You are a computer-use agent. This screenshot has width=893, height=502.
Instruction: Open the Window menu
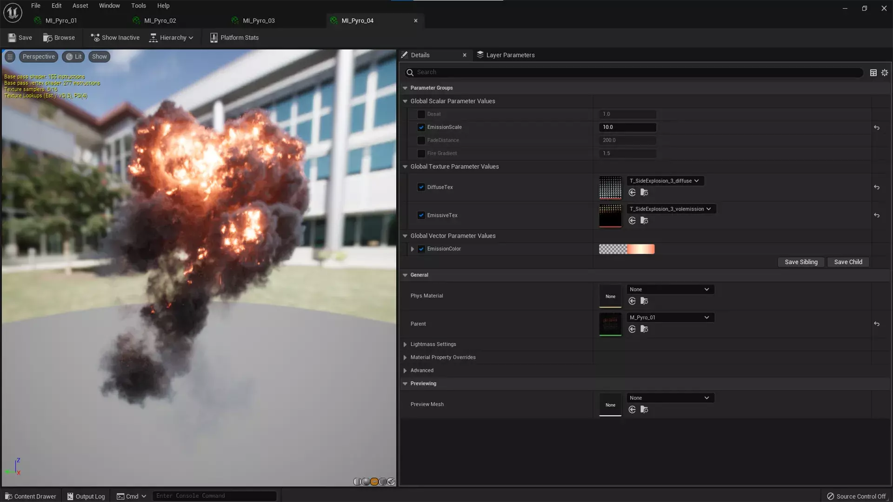tap(109, 6)
